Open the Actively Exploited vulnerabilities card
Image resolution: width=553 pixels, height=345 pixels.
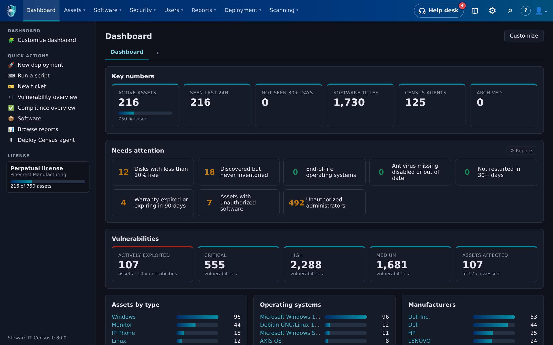pos(152,264)
